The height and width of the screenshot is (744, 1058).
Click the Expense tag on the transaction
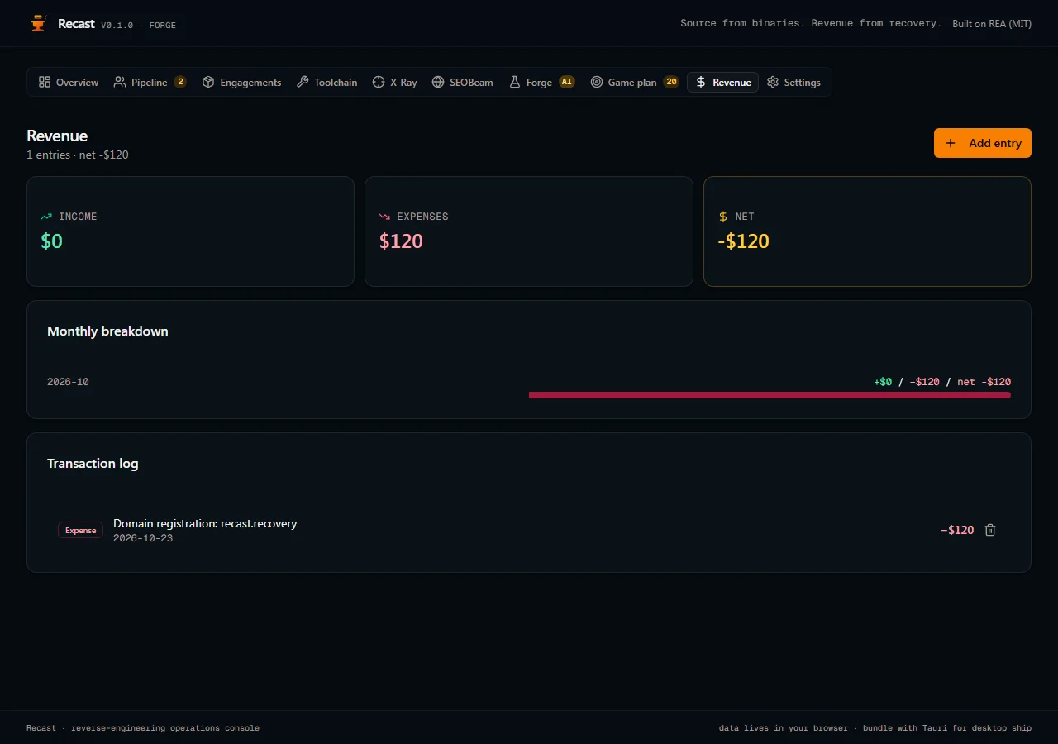(80, 531)
